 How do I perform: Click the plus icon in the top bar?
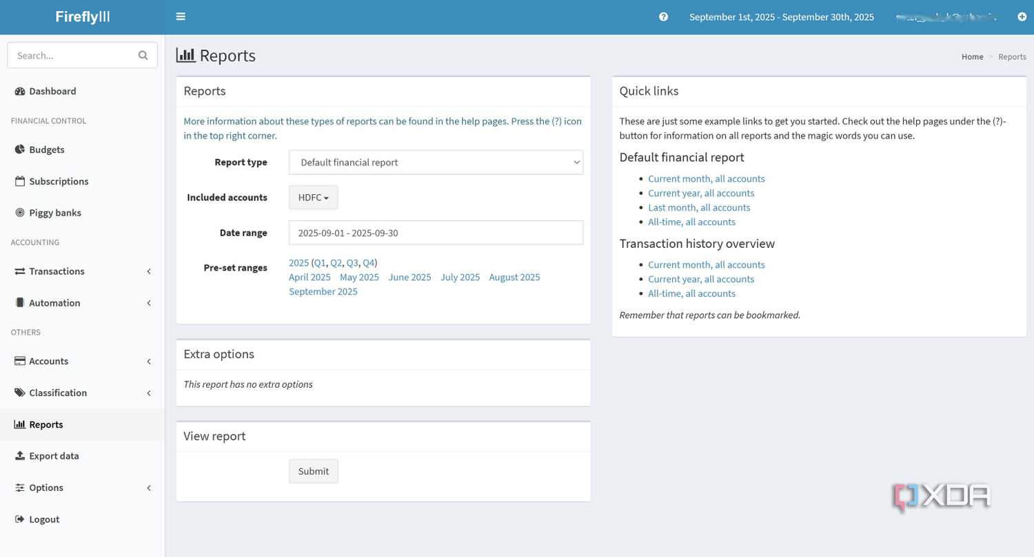(x=1022, y=17)
